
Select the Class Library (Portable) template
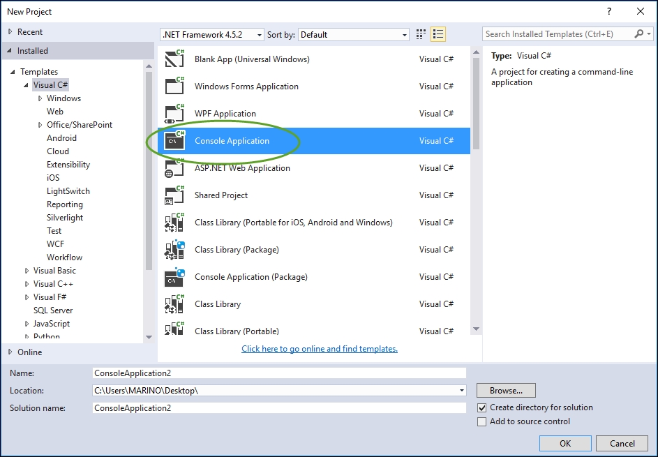point(314,329)
